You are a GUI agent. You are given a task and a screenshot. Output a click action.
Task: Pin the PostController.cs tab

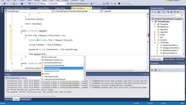(88, 8)
